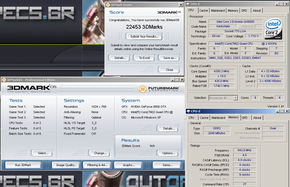The height and width of the screenshot is (187, 290).
Task: Open the Processor #1 selection dropdown
Action: click(x=235, y=98)
